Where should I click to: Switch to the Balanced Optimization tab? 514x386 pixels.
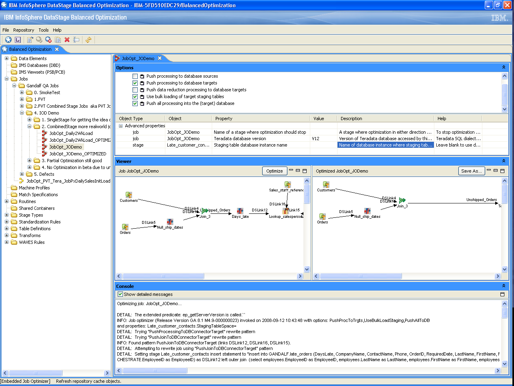(30, 49)
